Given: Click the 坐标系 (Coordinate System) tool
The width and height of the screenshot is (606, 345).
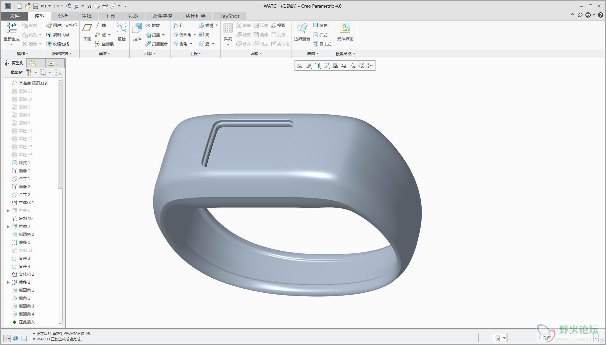Looking at the screenshot, I should point(104,44).
